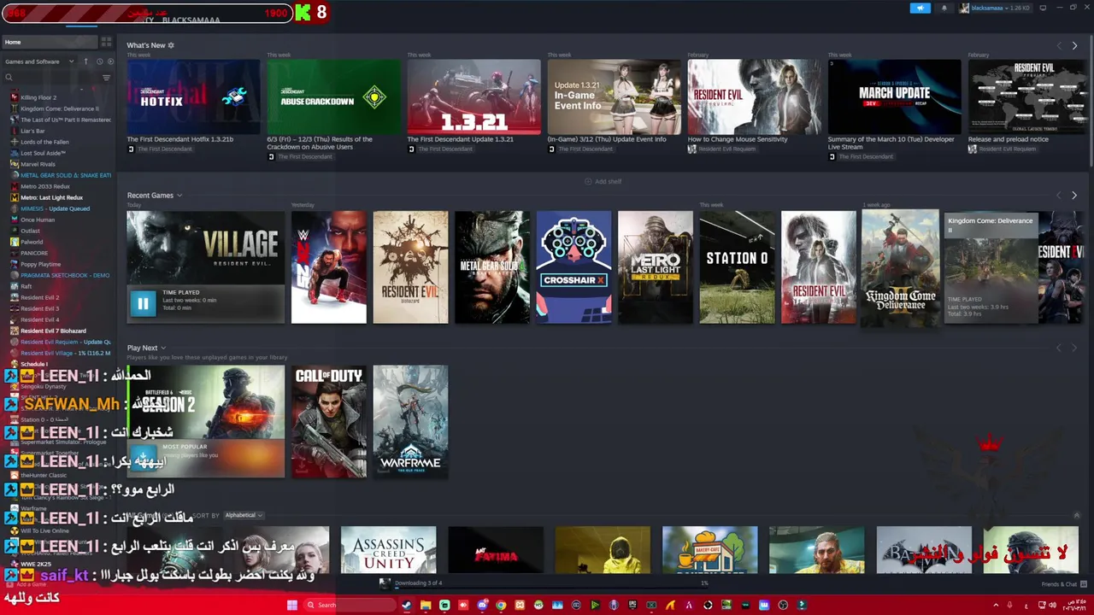This screenshot has height=615, width=1094.
Task: Expand Recent Games shelf dropdown
Action: (x=179, y=196)
